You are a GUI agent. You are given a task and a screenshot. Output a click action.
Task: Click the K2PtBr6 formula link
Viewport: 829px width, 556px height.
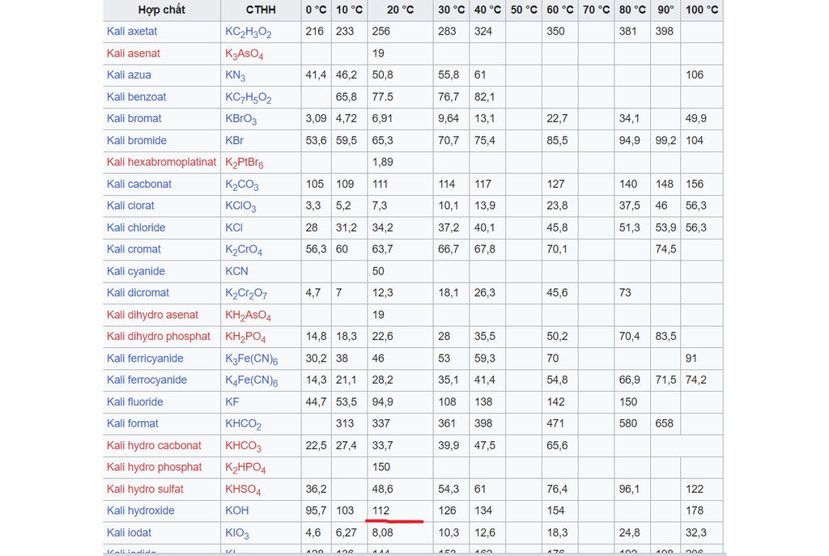(x=244, y=163)
